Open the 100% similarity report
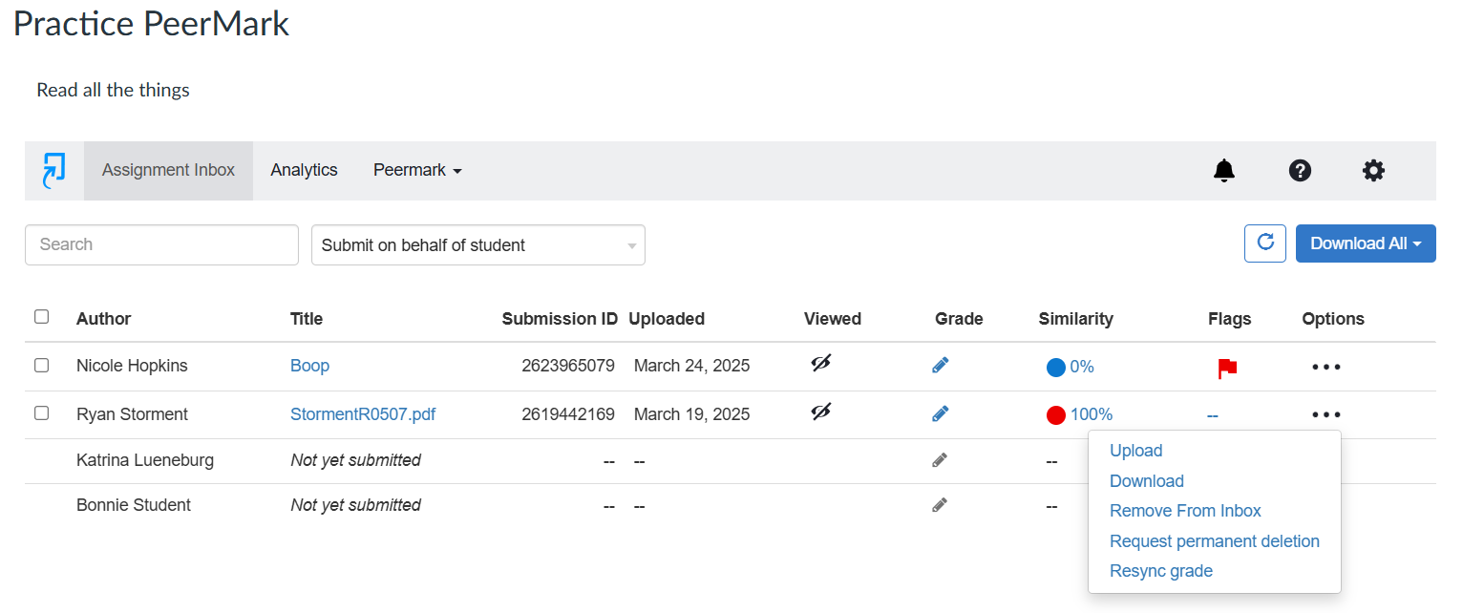Viewport: 1463px width, 613px height. pos(1092,414)
